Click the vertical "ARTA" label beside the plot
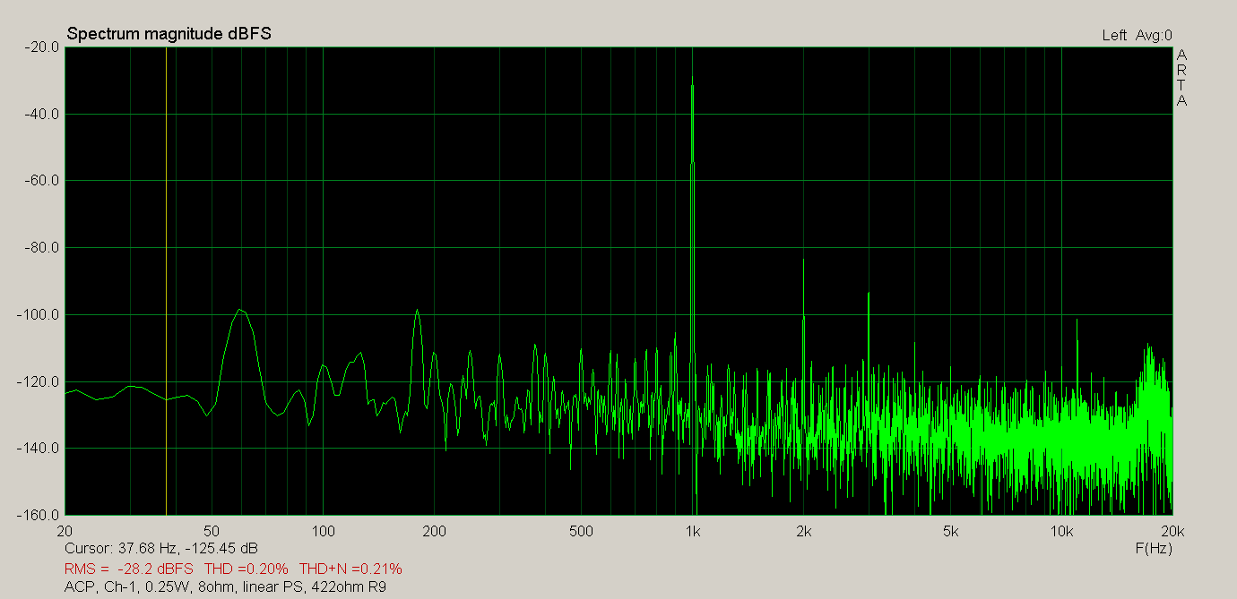 coord(1181,78)
